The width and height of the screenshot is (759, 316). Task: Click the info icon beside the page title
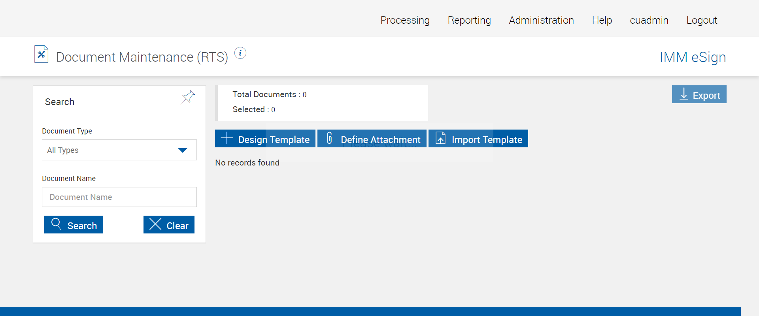pyautogui.click(x=240, y=53)
